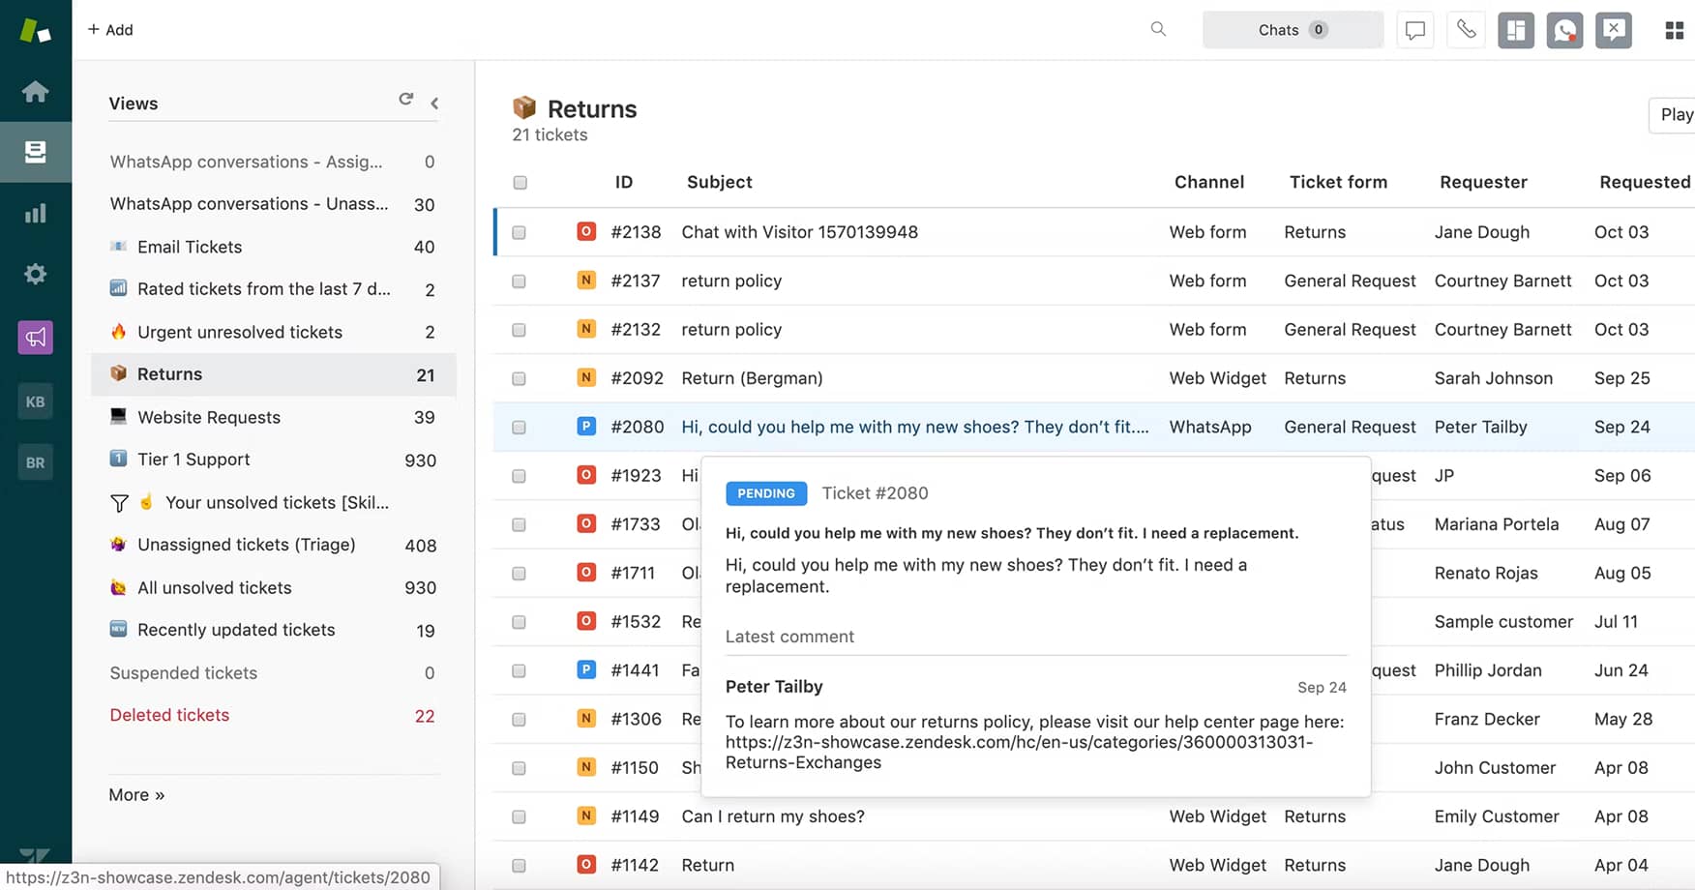Open the KB sidebar icon
This screenshot has height=890, width=1695.
point(36,401)
